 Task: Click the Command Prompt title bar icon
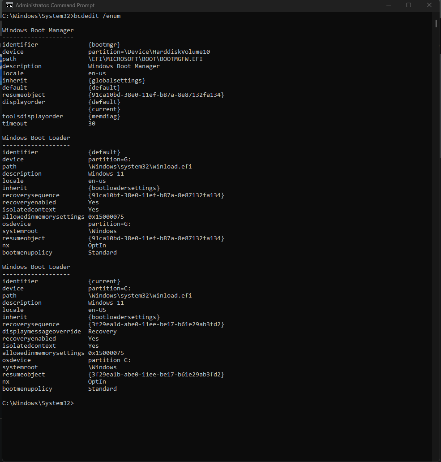click(9, 5)
